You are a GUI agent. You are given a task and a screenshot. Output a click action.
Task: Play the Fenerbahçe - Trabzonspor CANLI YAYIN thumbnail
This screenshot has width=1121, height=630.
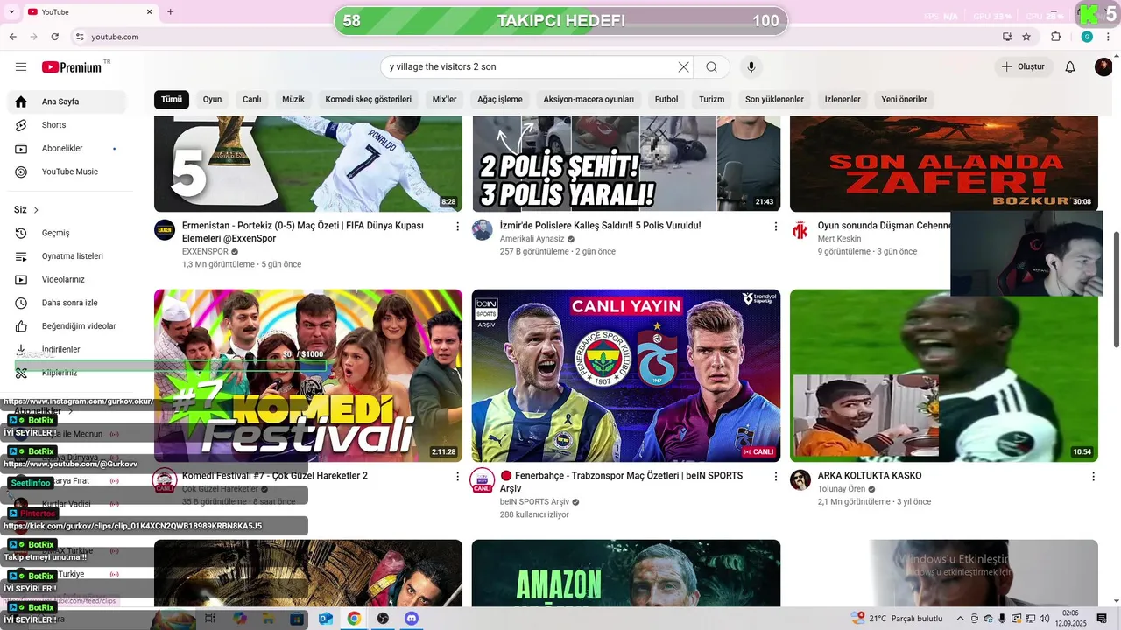[626, 375]
